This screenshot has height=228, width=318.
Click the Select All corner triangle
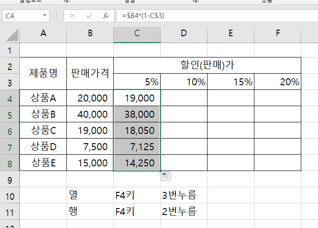click(x=12, y=35)
